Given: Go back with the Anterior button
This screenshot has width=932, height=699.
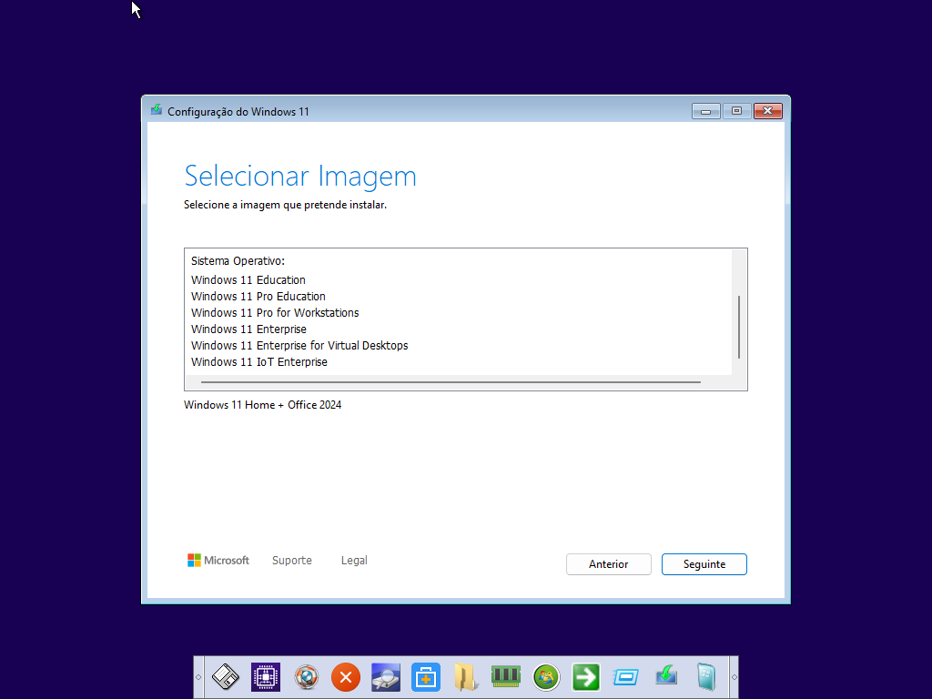Looking at the screenshot, I should [x=608, y=564].
